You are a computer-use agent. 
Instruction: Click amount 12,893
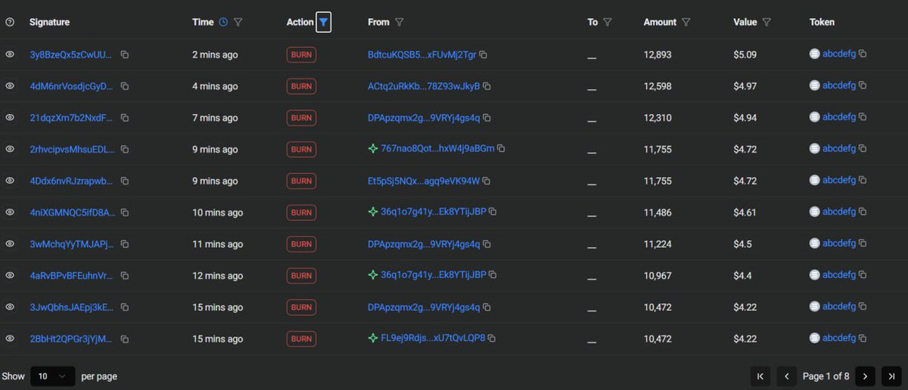click(658, 54)
